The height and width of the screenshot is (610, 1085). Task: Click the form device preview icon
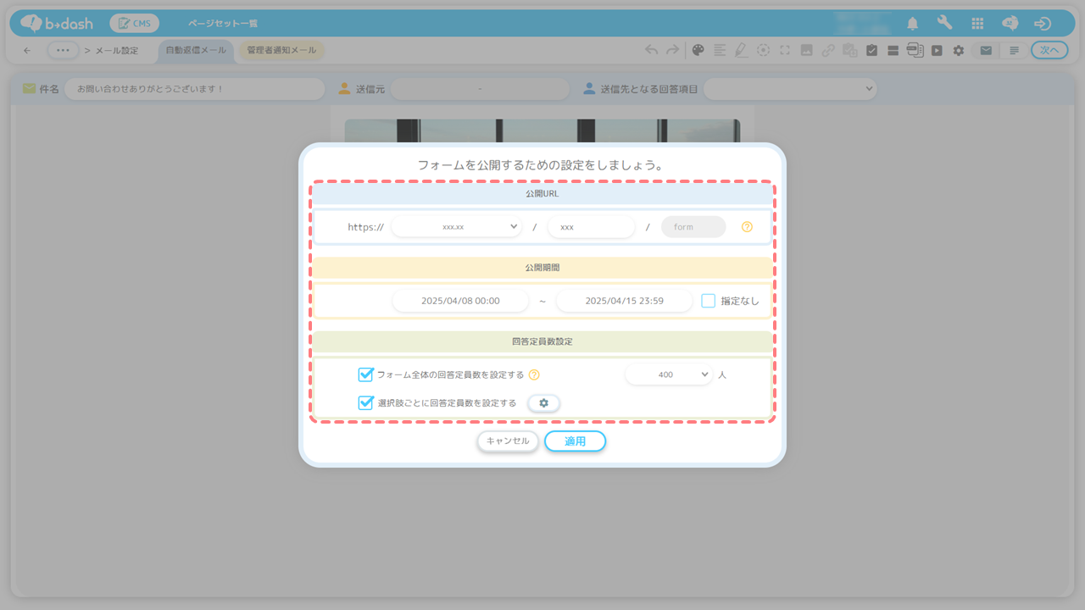915,50
